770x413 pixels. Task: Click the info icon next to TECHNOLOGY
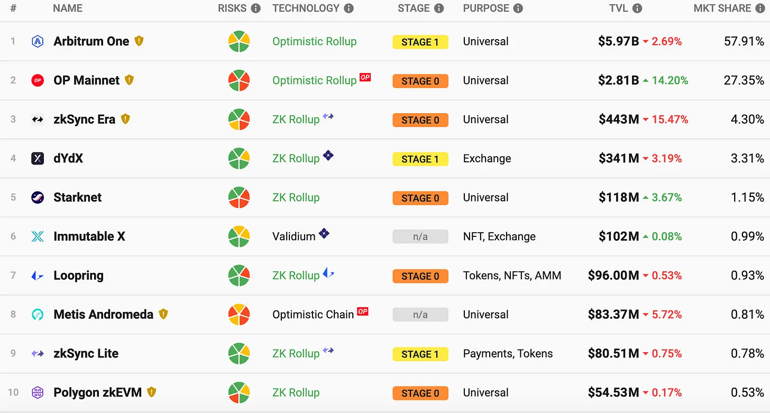point(349,8)
